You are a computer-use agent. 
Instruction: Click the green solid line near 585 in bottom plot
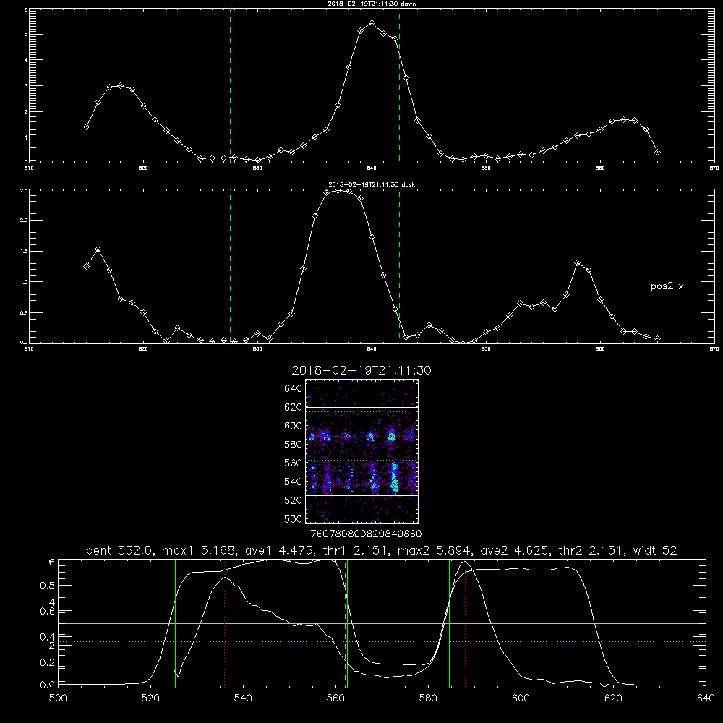tap(449, 623)
